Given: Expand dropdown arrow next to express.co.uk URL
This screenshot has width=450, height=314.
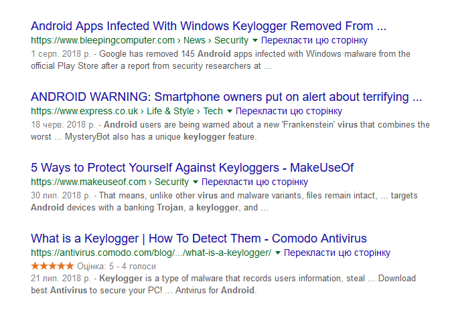Looking at the screenshot, I should pos(229,112).
